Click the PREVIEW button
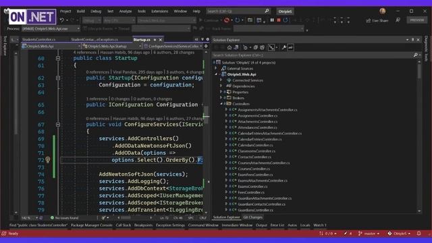Screen dimensions: 432x243 pos(417,20)
